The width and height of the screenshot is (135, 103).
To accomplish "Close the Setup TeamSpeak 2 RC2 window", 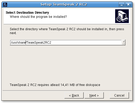I will [x=128, y=4].
